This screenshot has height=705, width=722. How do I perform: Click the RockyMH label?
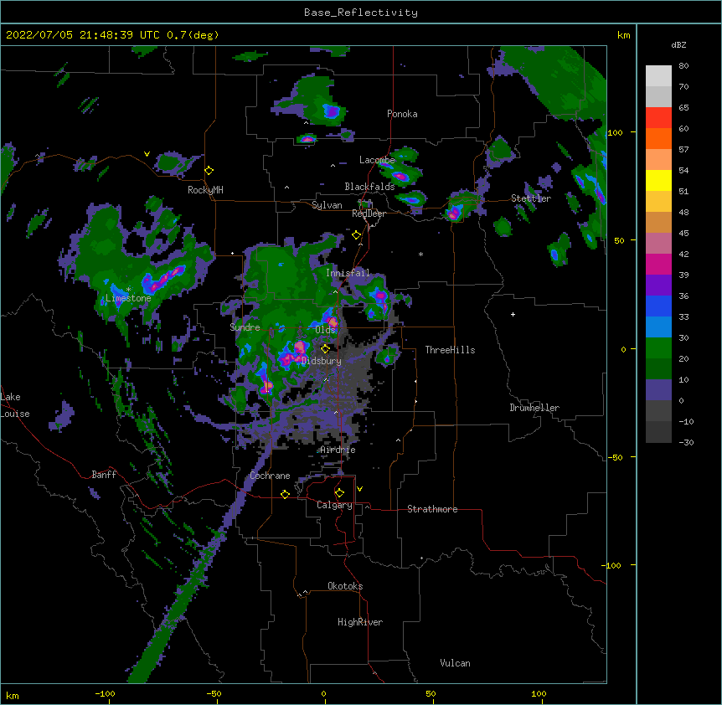click(205, 189)
